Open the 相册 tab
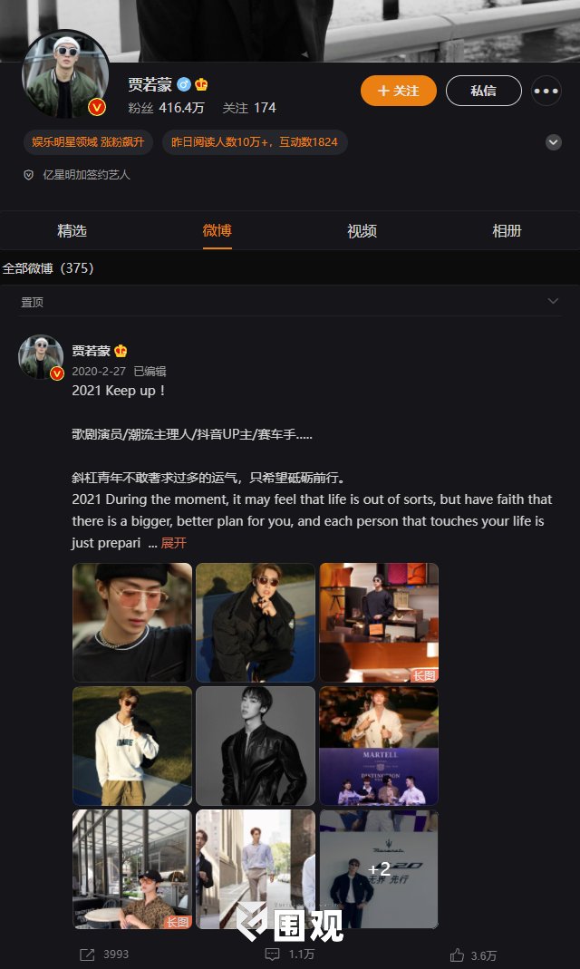580x969 pixels. (507, 230)
